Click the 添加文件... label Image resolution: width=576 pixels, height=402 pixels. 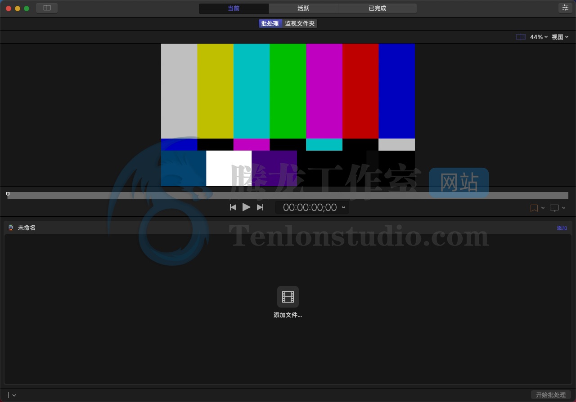coord(288,315)
